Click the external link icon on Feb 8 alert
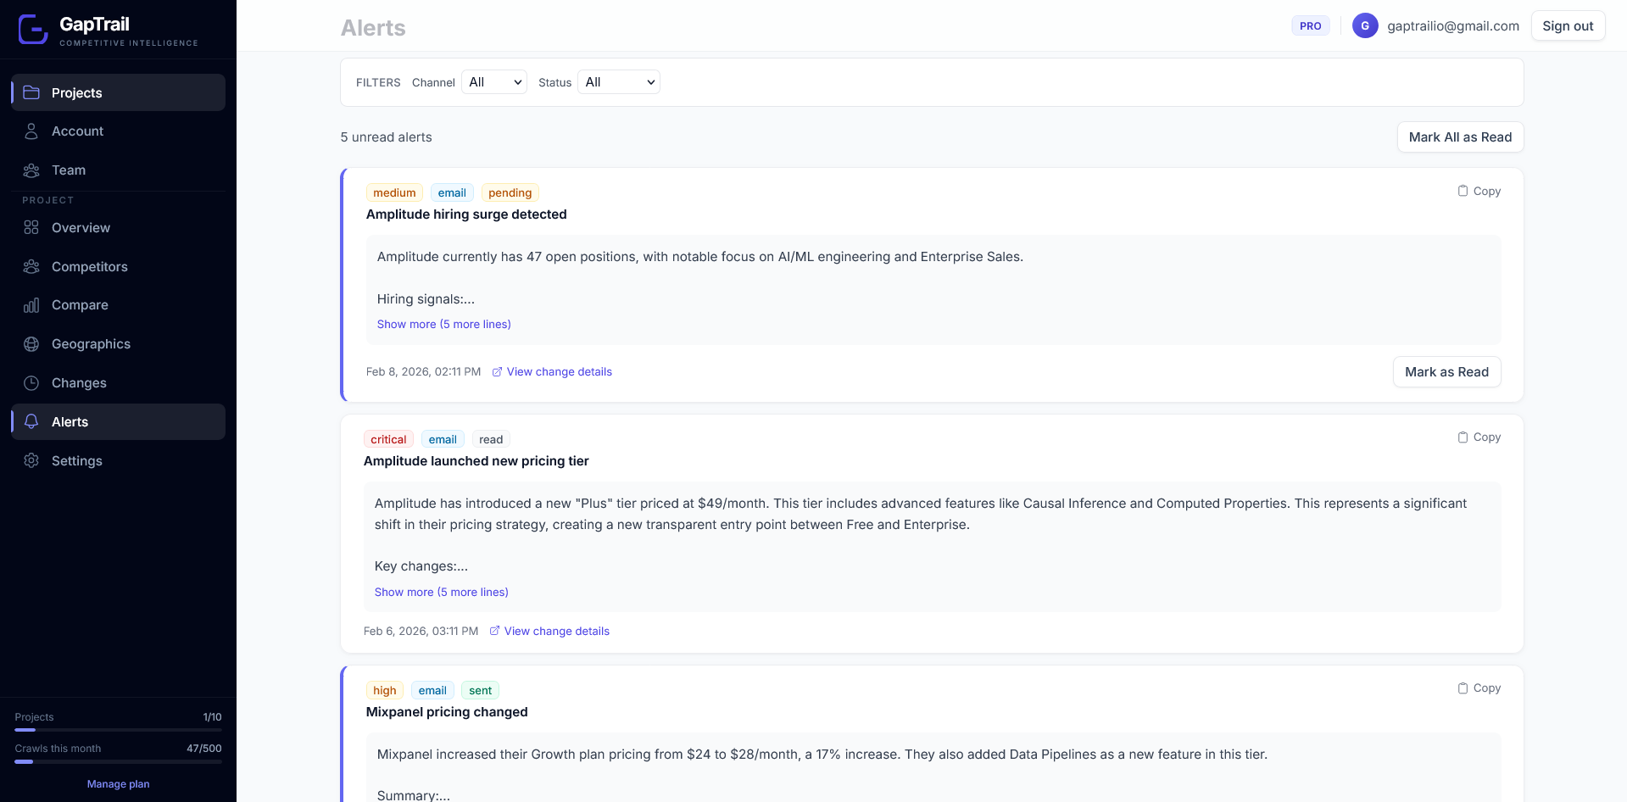Image resolution: width=1627 pixels, height=802 pixels. (x=498, y=371)
